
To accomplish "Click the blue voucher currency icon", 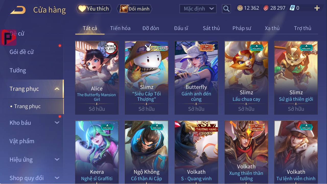I will click(292, 8).
